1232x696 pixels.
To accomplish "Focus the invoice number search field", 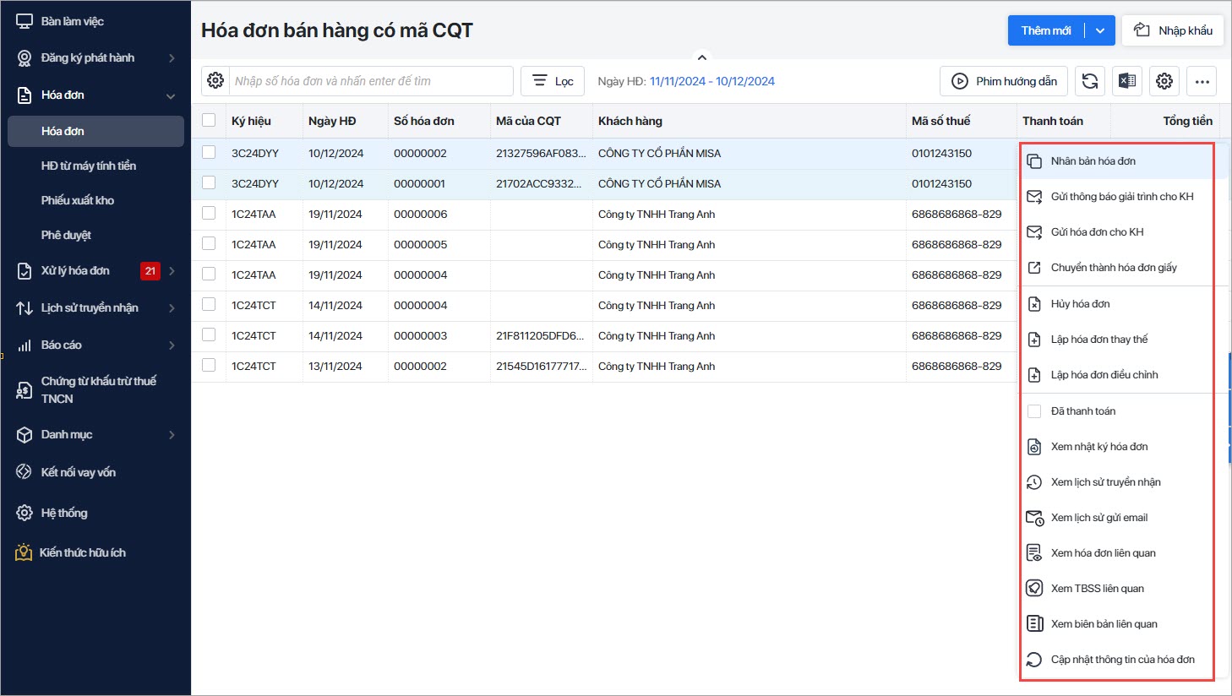I will (371, 81).
